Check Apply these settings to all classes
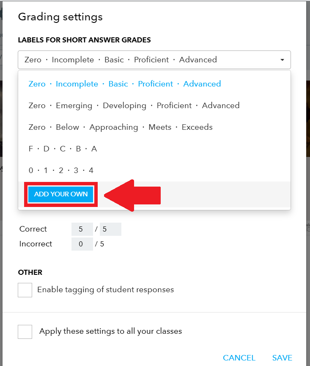 point(25,332)
